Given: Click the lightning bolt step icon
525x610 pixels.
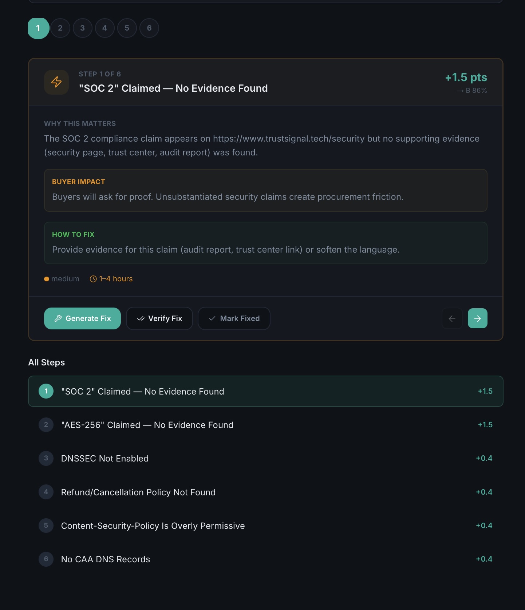Looking at the screenshot, I should [x=56, y=82].
